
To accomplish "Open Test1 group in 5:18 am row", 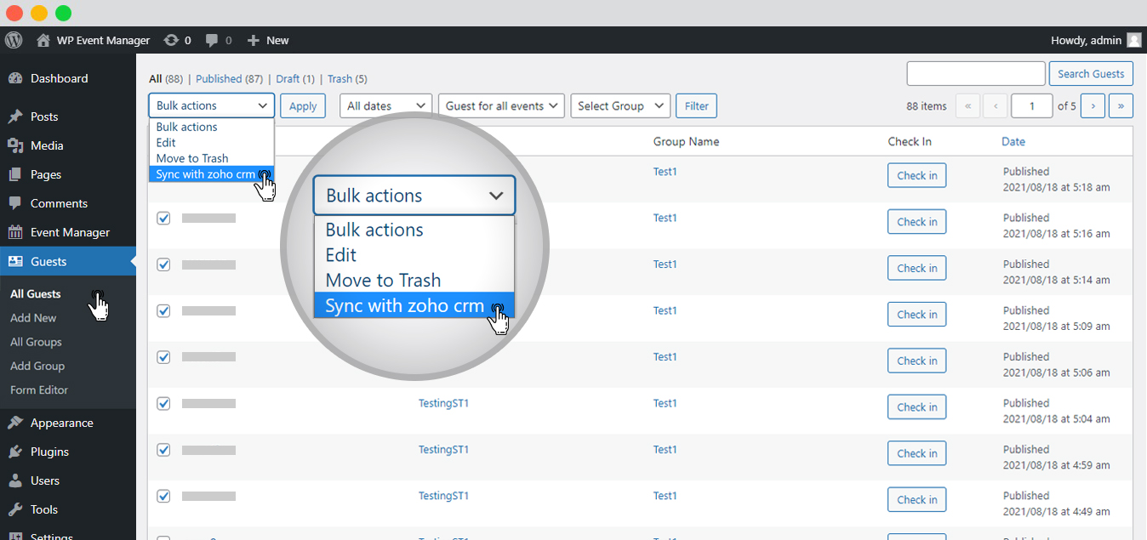I will coord(665,172).
